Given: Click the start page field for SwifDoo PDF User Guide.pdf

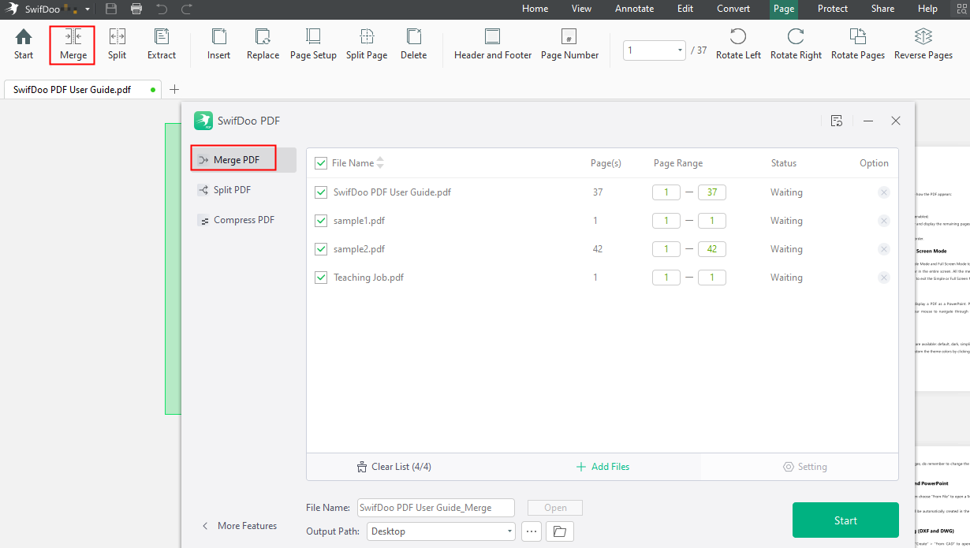Looking at the screenshot, I should point(666,192).
